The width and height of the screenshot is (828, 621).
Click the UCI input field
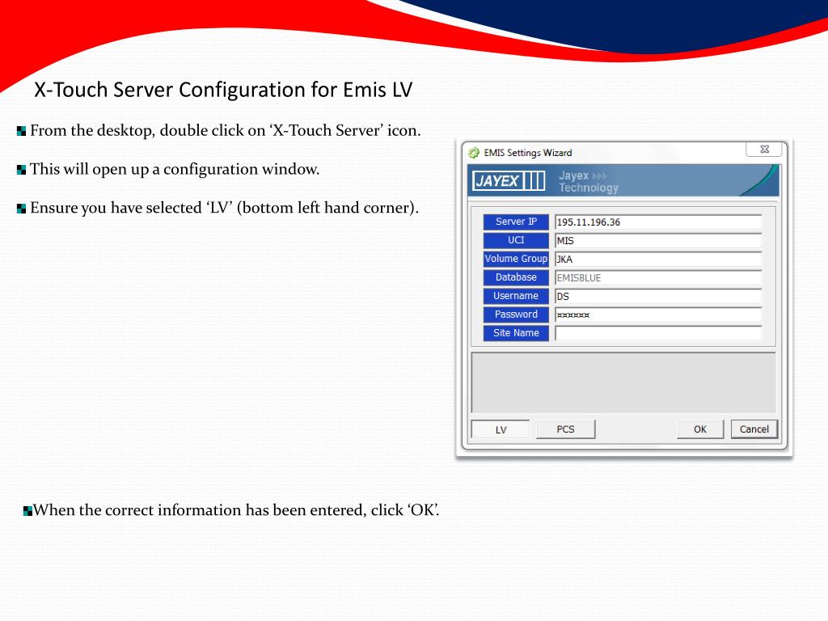coord(658,241)
